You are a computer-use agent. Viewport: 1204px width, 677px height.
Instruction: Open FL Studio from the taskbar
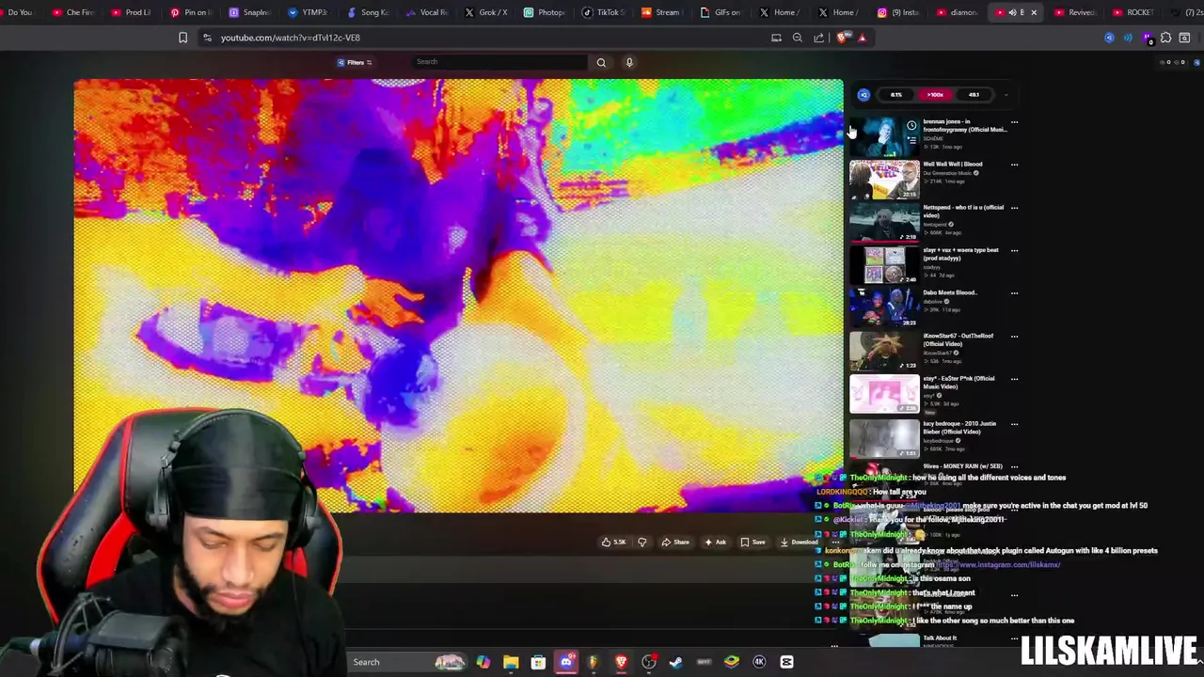point(594,662)
